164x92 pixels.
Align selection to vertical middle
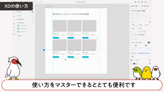point(134,6)
